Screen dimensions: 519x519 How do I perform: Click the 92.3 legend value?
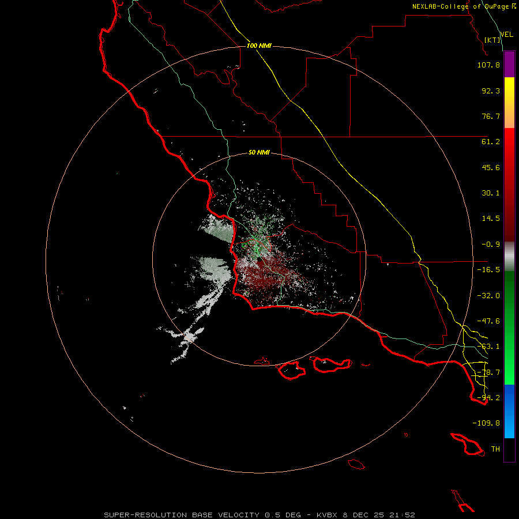coord(491,91)
